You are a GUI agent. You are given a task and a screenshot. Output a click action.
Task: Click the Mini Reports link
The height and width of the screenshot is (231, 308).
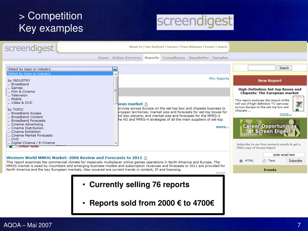tap(219, 79)
